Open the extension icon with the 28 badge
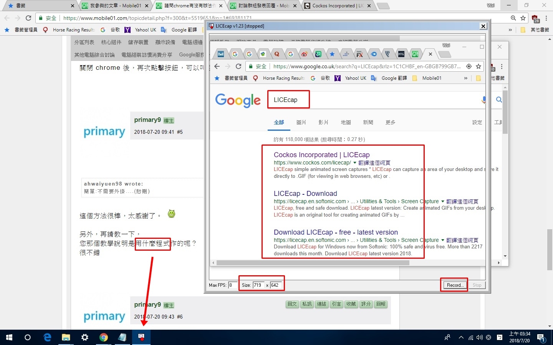 tap(535, 18)
